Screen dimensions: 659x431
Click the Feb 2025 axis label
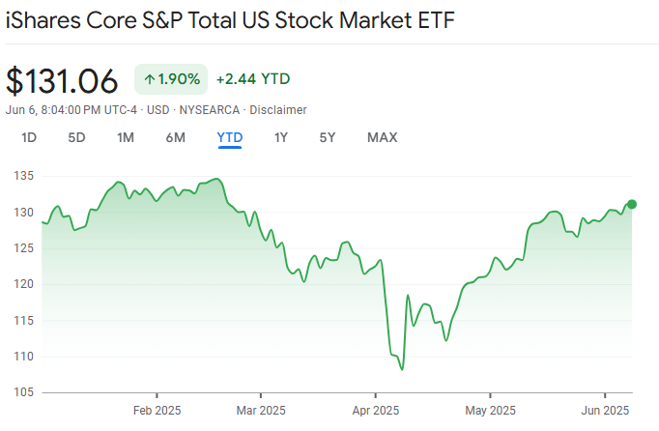tap(157, 410)
